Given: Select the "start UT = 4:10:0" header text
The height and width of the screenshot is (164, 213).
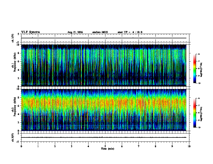Looking at the screenshot, I should pos(130,32).
